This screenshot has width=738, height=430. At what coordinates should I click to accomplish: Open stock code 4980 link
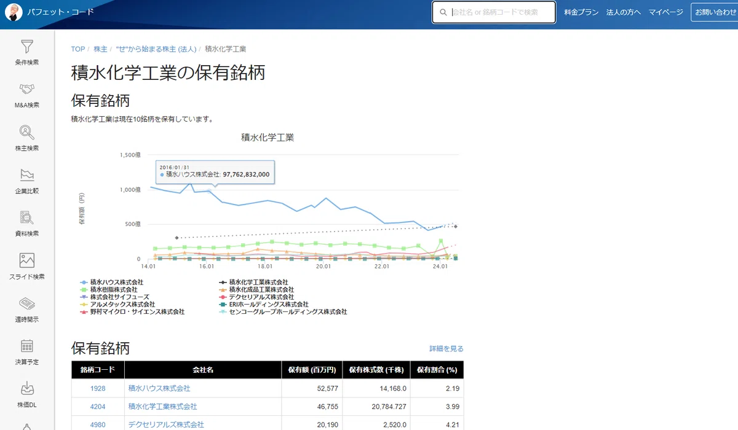click(x=98, y=424)
